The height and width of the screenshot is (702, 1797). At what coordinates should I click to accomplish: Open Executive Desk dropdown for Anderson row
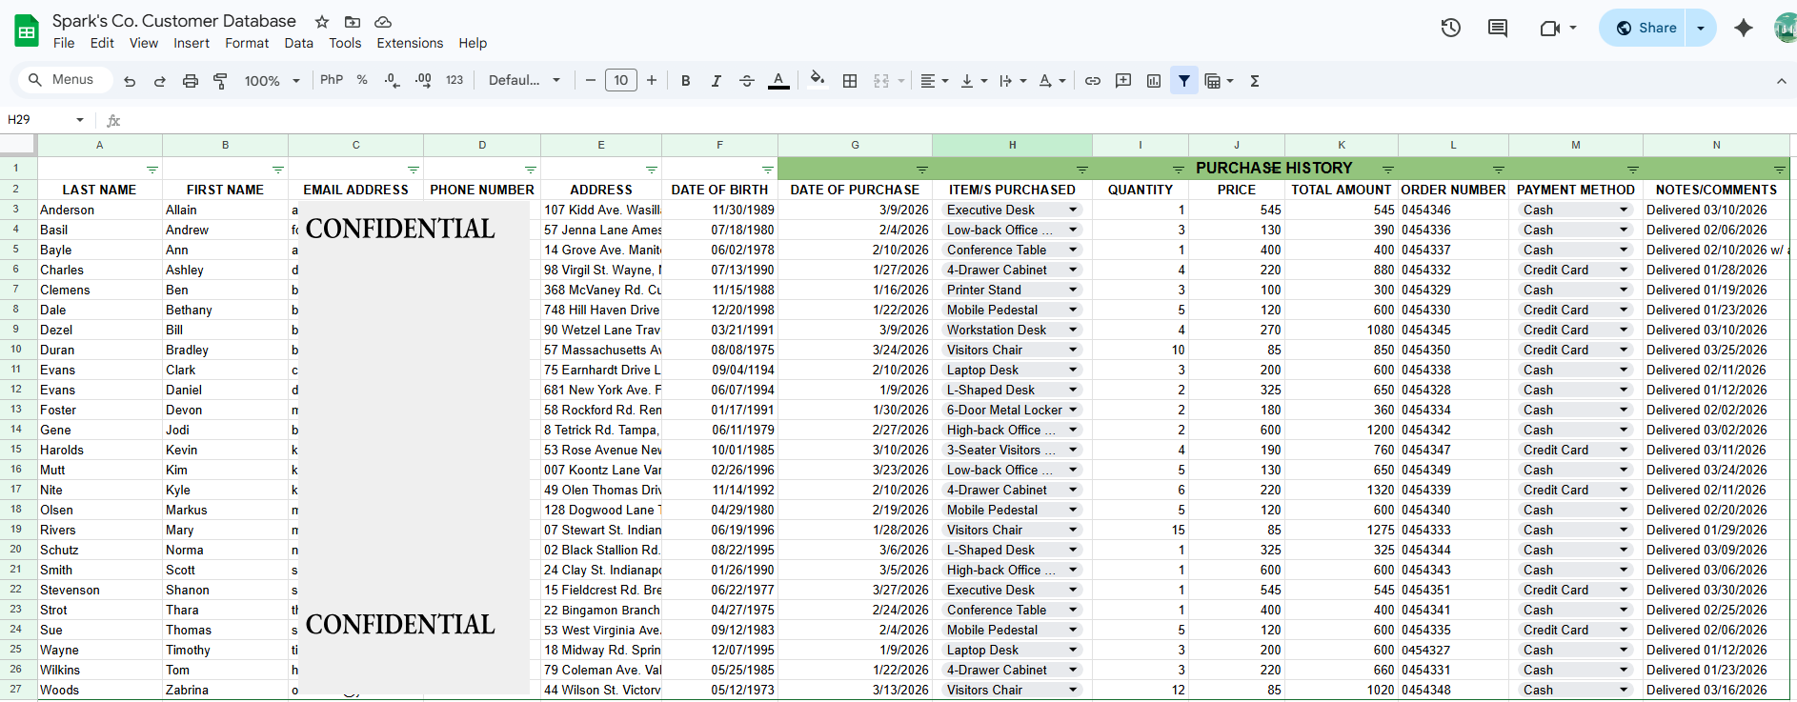(x=1073, y=210)
